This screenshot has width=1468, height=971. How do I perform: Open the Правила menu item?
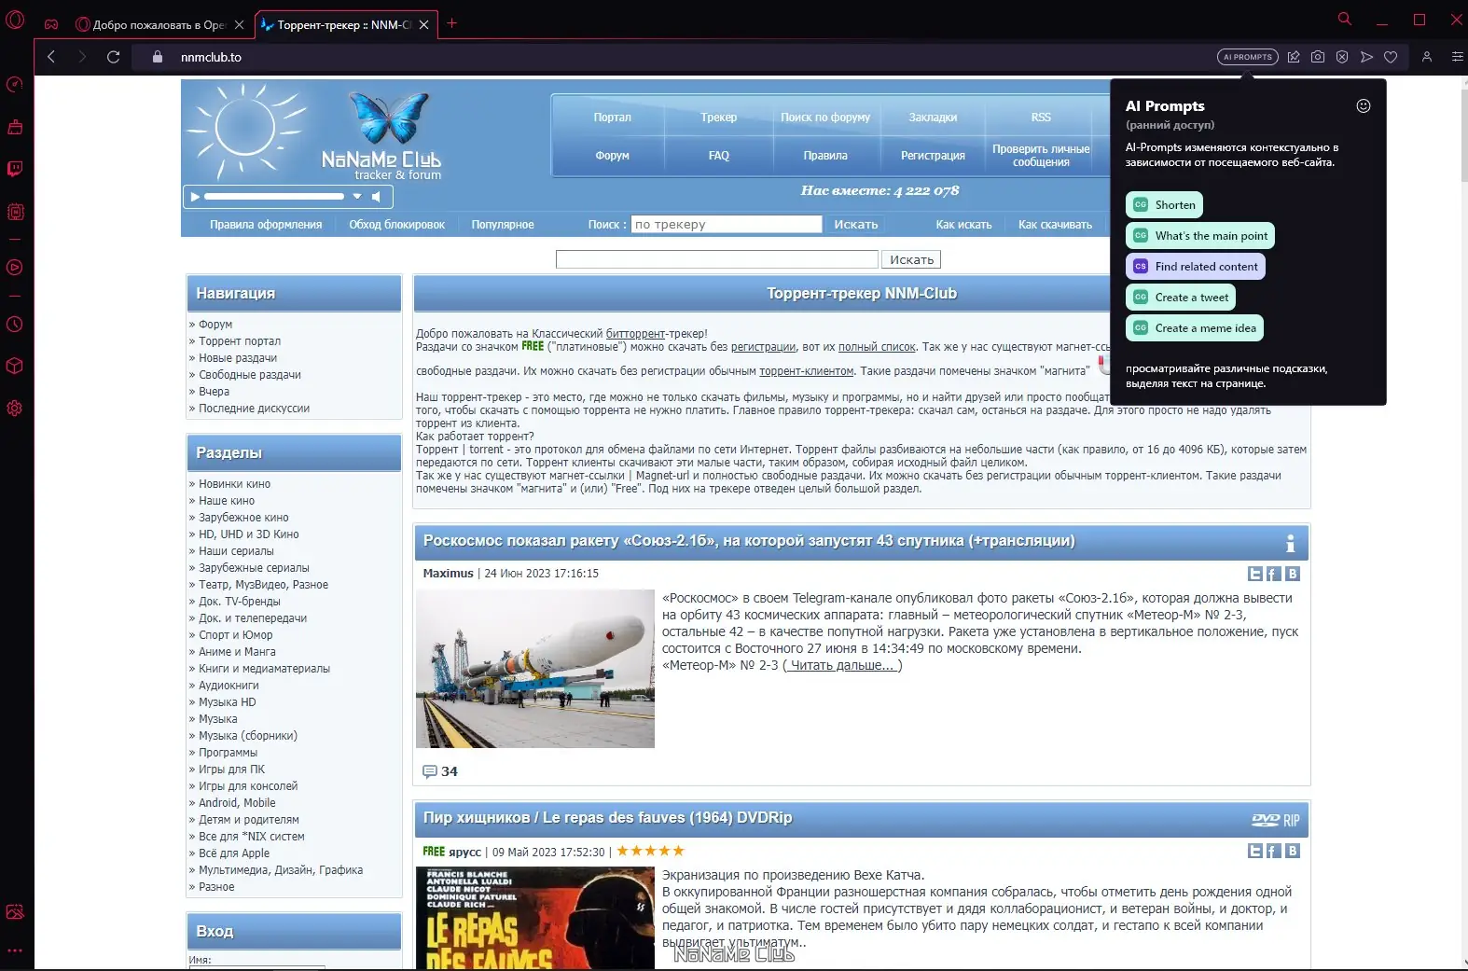[x=825, y=156]
